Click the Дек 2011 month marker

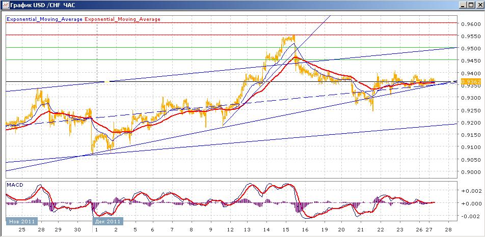(x=108, y=221)
